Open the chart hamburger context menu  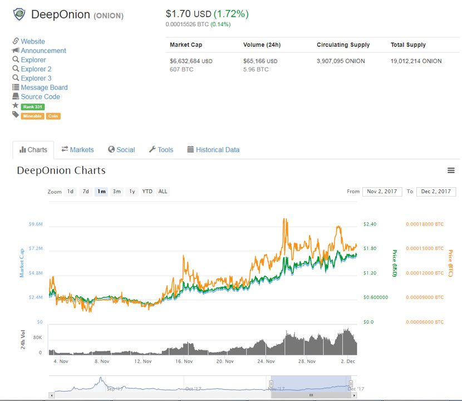click(451, 170)
